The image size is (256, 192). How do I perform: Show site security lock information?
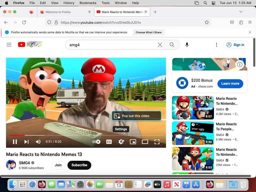(x=56, y=22)
